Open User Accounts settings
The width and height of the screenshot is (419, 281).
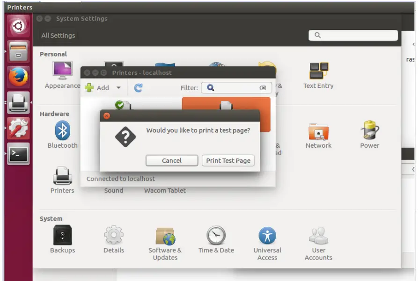pyautogui.click(x=318, y=244)
